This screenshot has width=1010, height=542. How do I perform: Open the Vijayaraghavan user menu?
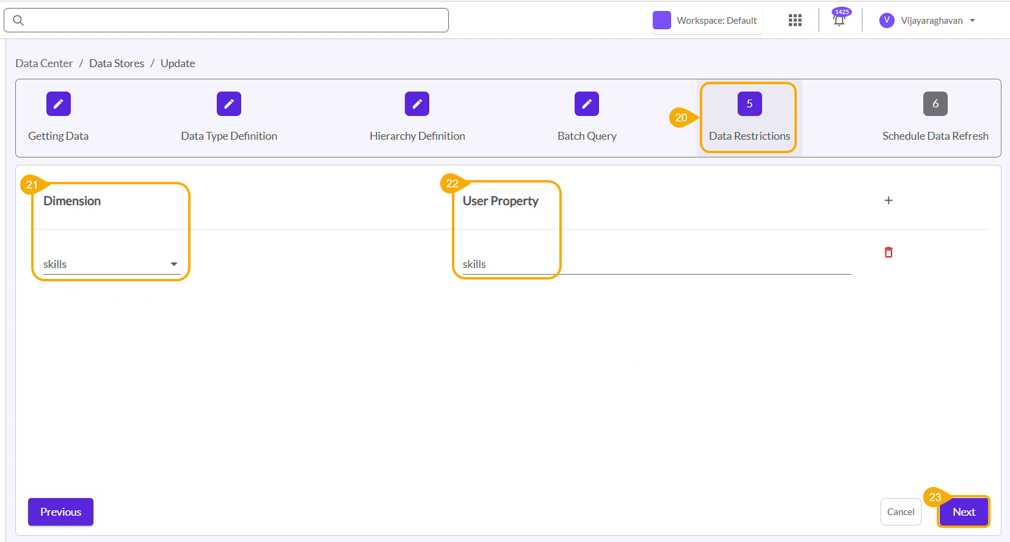pos(927,21)
